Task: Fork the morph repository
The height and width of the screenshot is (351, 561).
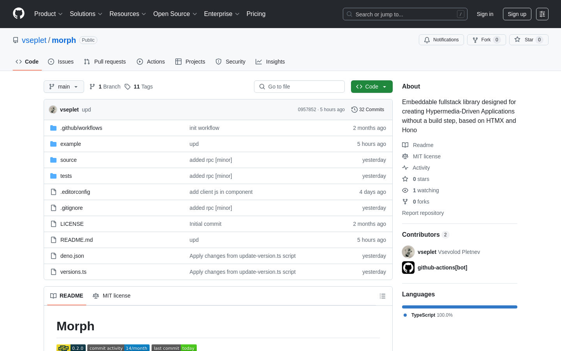Action: [x=486, y=40]
